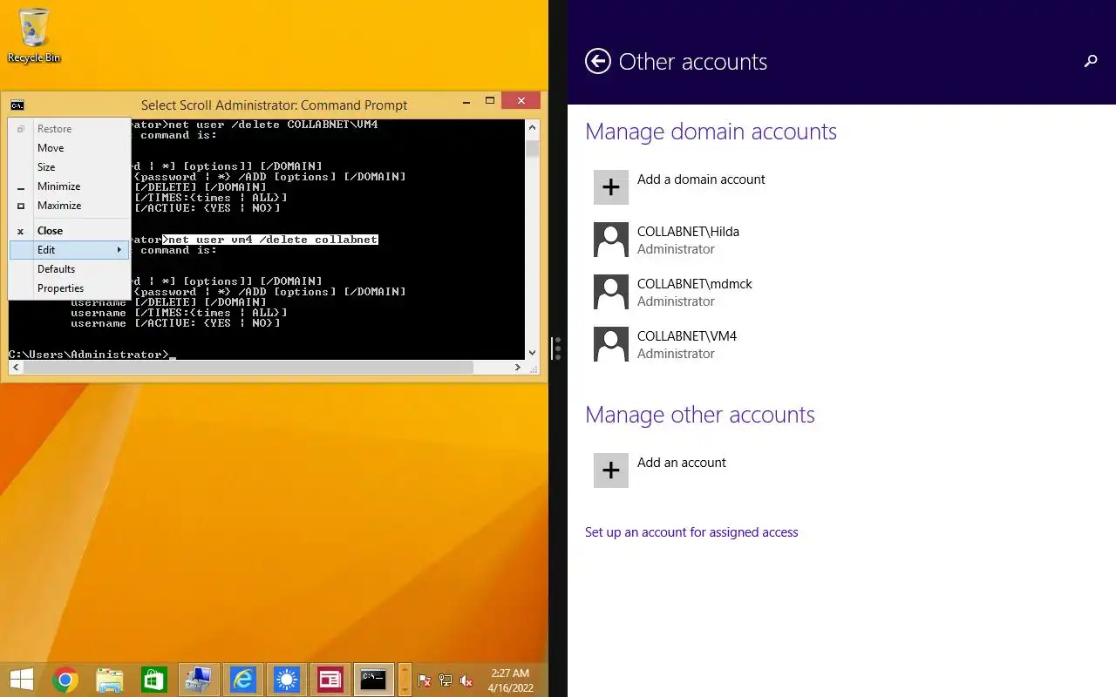The height and width of the screenshot is (697, 1116).
Task: Open search magnifier in Other accounts
Action: pyautogui.click(x=1091, y=61)
